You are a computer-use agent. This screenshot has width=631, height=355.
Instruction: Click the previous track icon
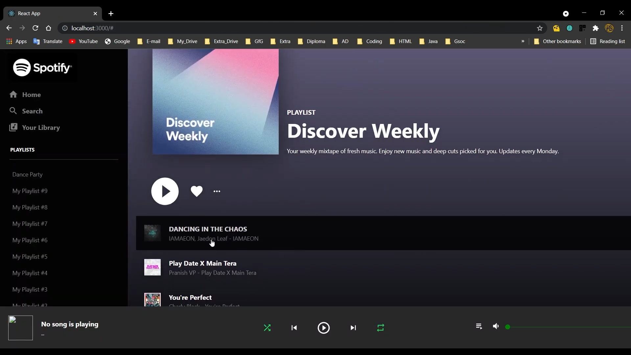pyautogui.click(x=294, y=328)
